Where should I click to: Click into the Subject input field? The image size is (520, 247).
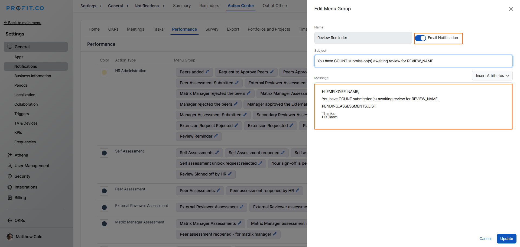(x=413, y=61)
